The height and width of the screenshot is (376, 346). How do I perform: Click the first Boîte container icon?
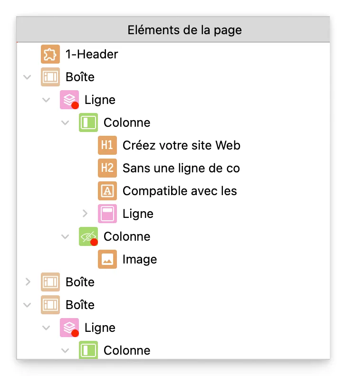click(50, 77)
